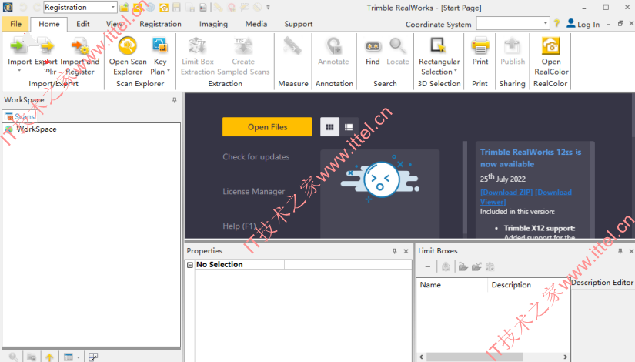Click the Open Files button
The image size is (635, 362).
point(267,127)
